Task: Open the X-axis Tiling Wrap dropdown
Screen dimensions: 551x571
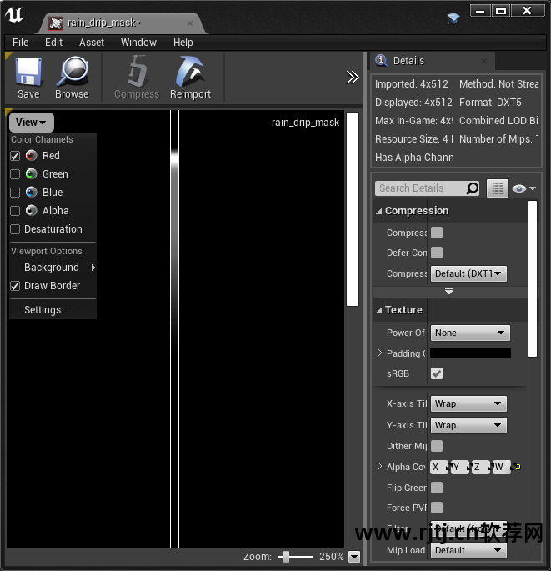Action: [468, 403]
